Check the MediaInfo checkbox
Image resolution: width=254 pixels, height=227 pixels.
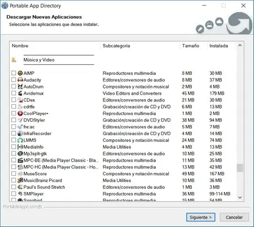pyautogui.click(x=14, y=146)
